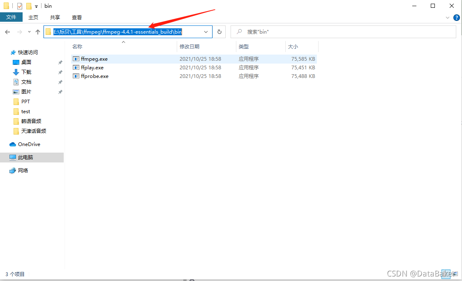
Task: Expand the ribbon with the chevron
Action: click(448, 18)
